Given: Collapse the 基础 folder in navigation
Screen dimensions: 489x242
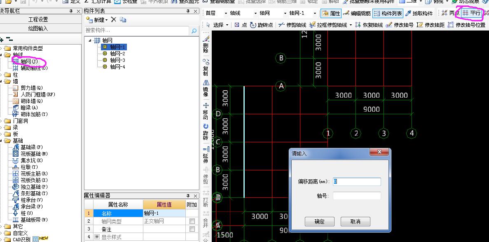Looking at the screenshot, I should click(1, 141).
